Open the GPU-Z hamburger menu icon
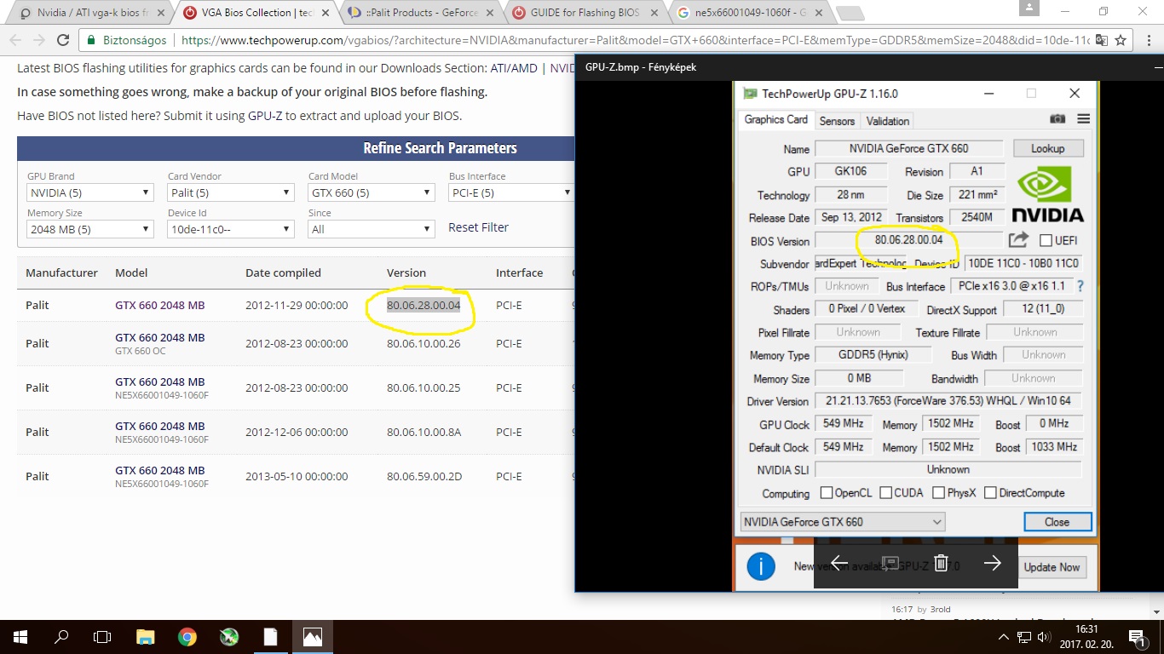 click(x=1083, y=119)
